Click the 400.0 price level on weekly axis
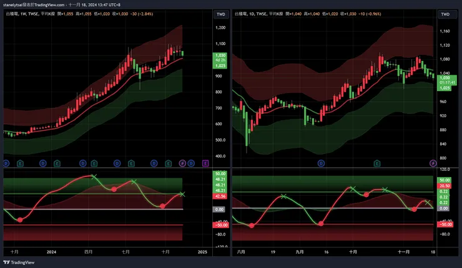 (x=220, y=156)
